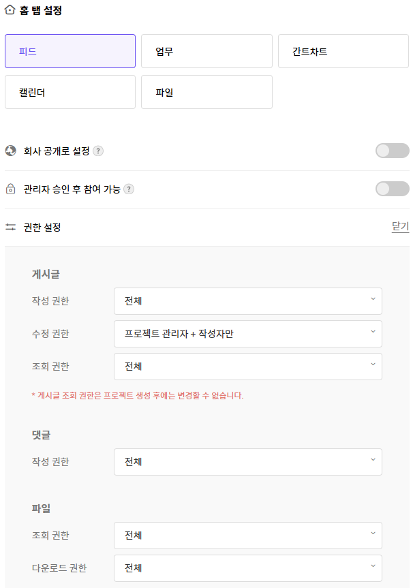Open 다운로드 권한 dropdown
Screen dimensions: 413x588
tap(248, 568)
